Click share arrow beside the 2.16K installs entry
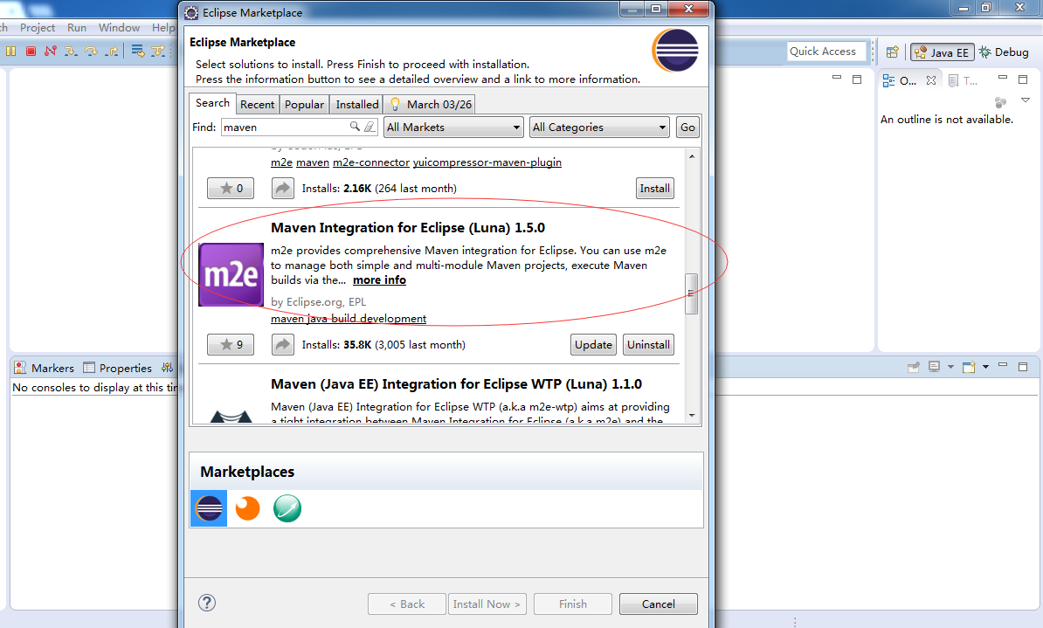 coord(283,189)
